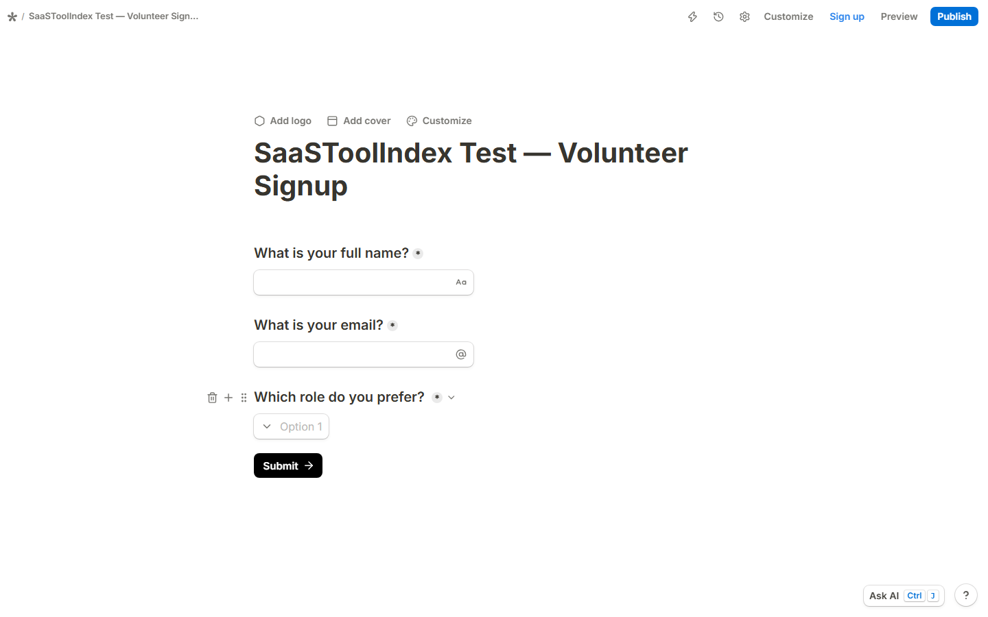Open version history clock icon
This screenshot has width=988, height=617.
[718, 16]
